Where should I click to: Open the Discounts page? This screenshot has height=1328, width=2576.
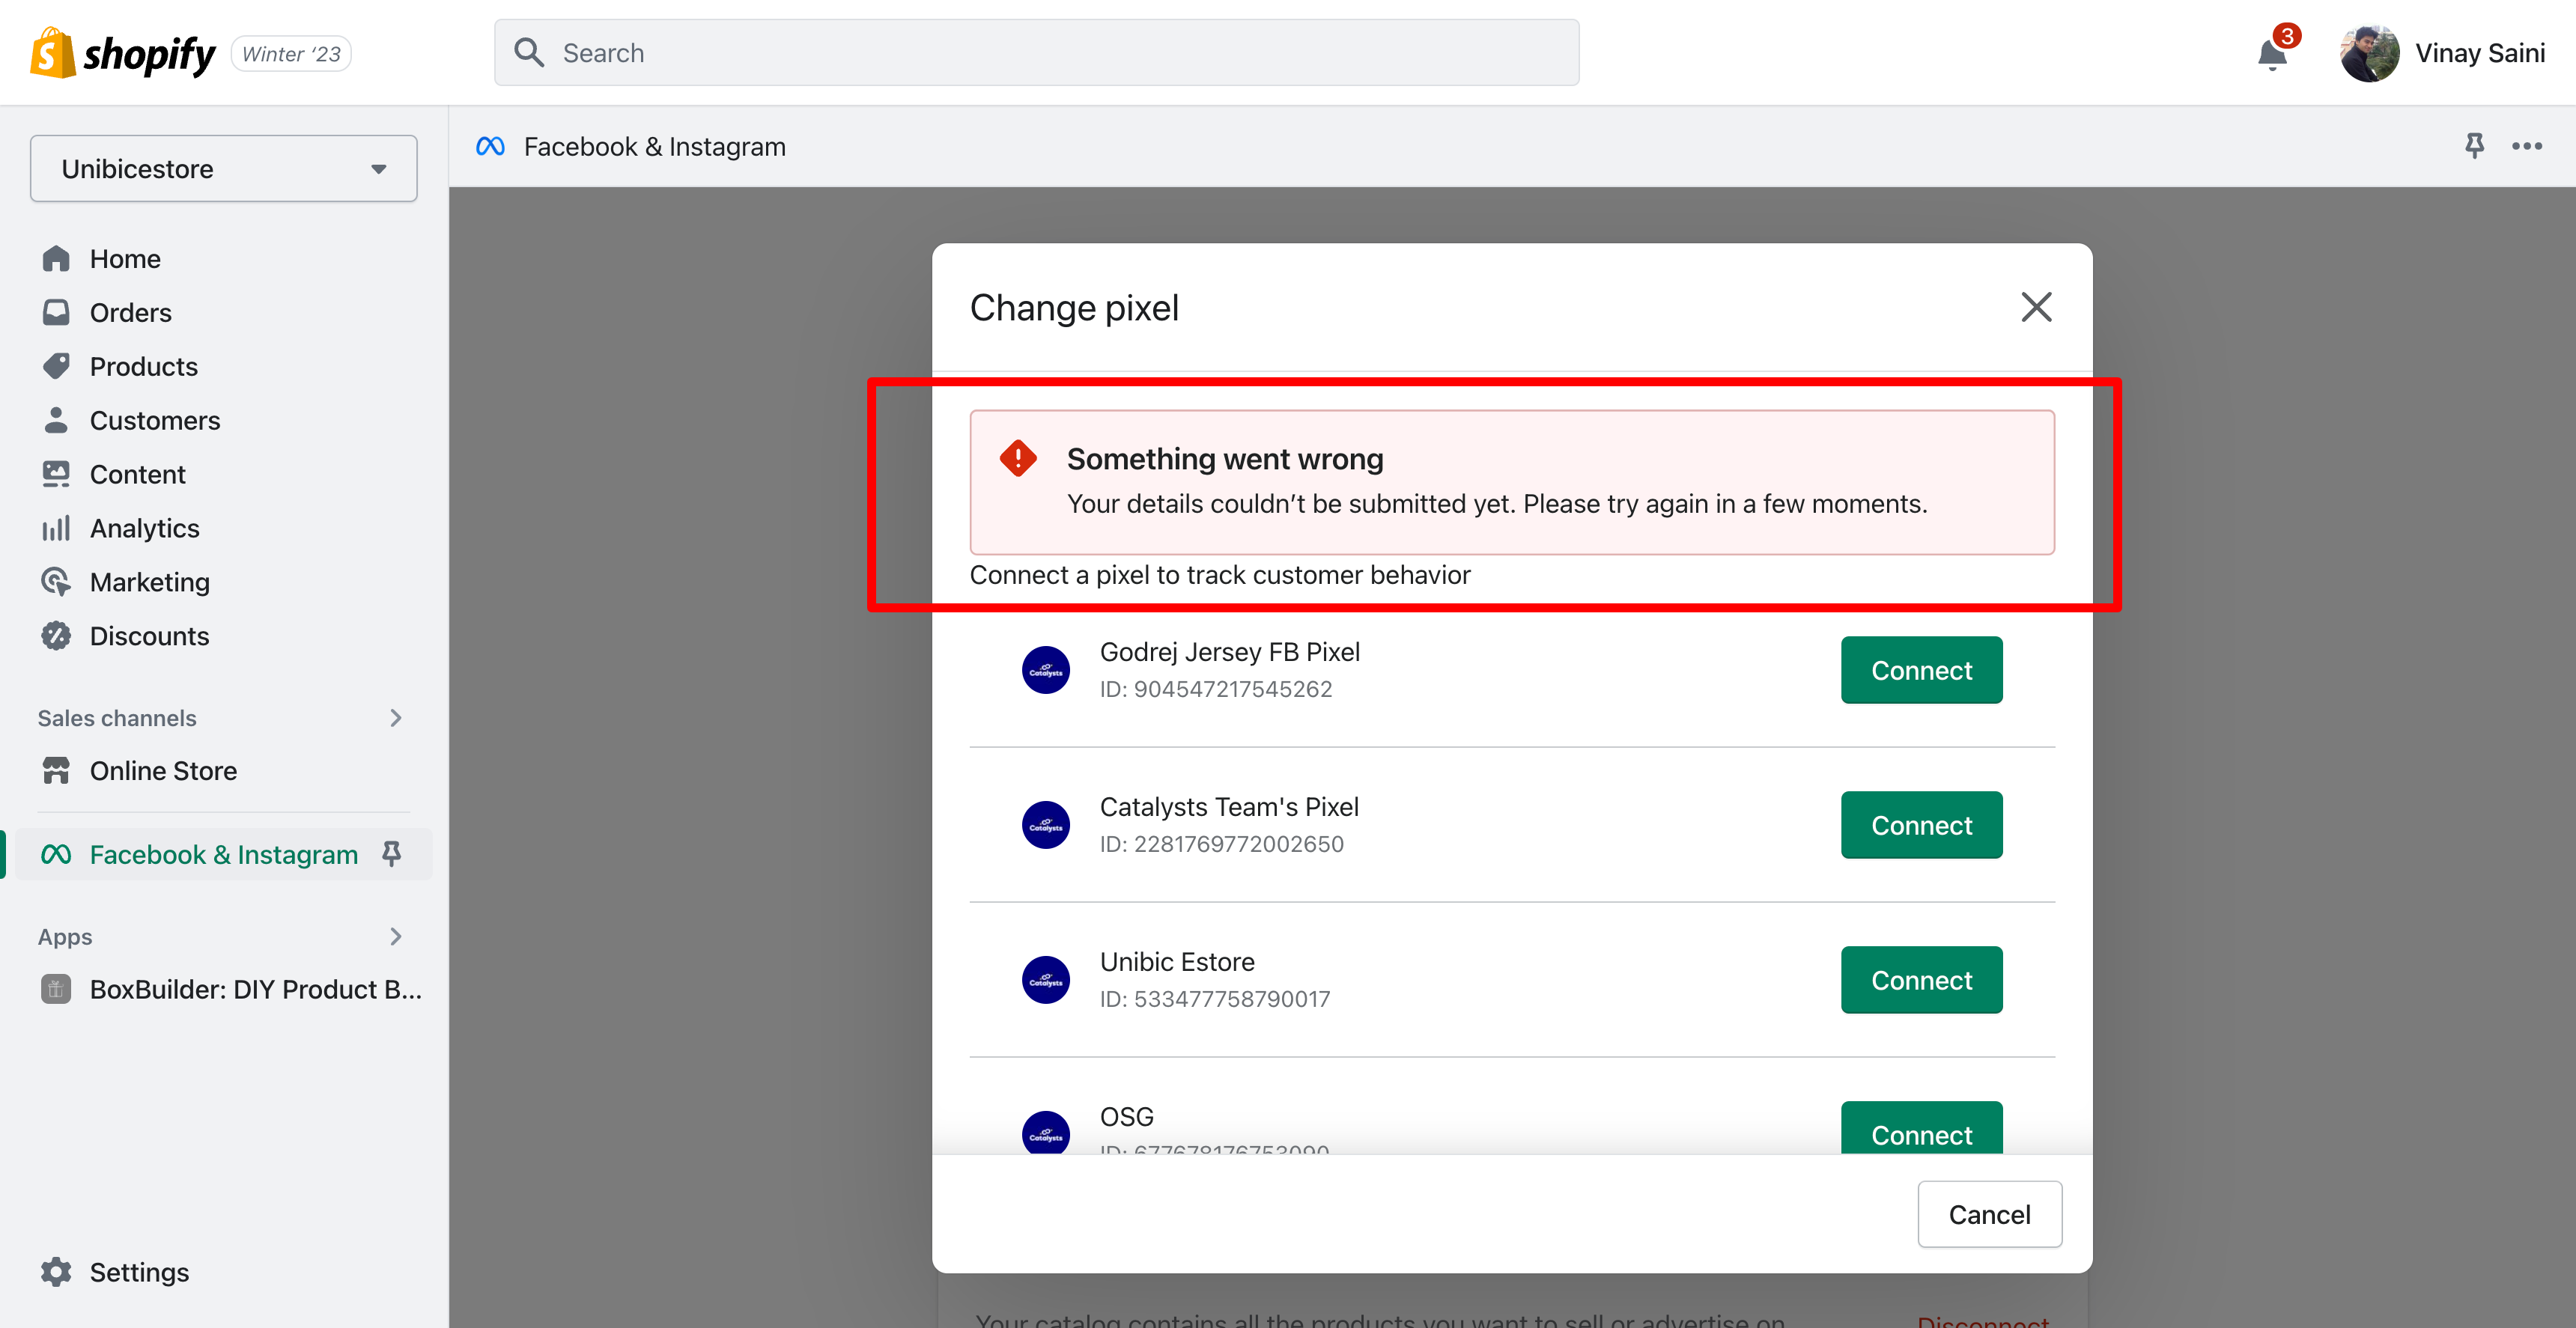click(149, 636)
